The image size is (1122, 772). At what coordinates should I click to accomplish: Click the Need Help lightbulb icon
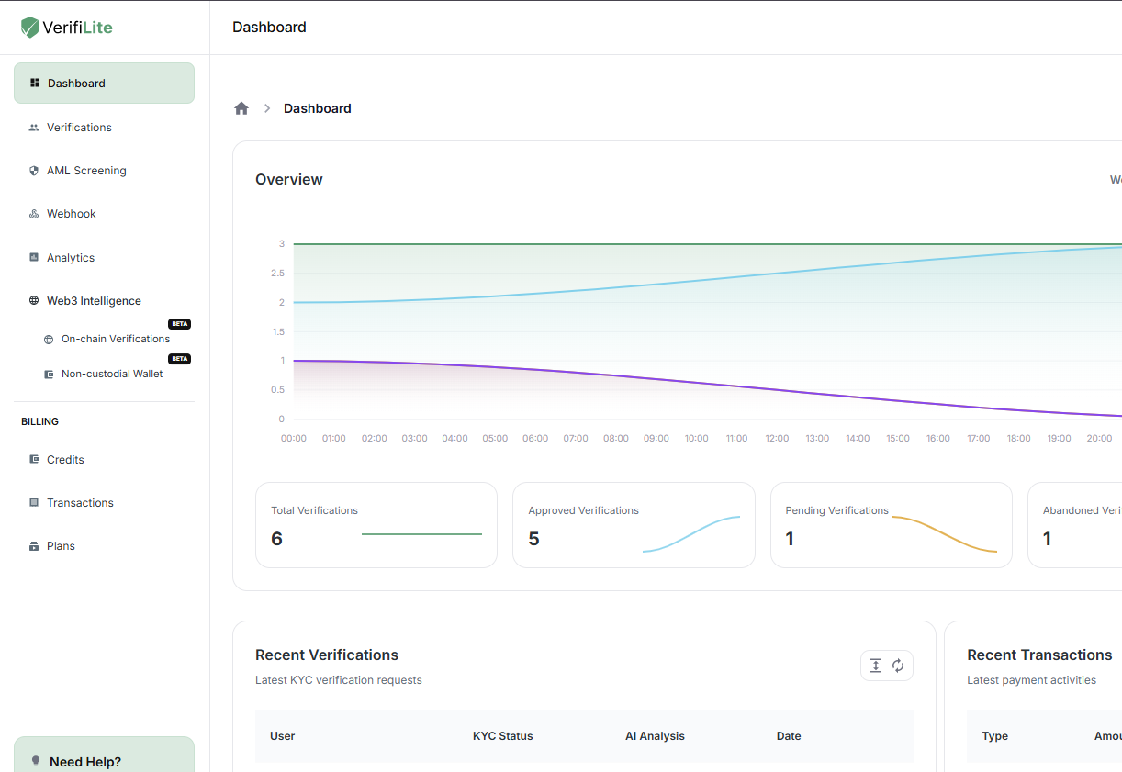point(37,762)
